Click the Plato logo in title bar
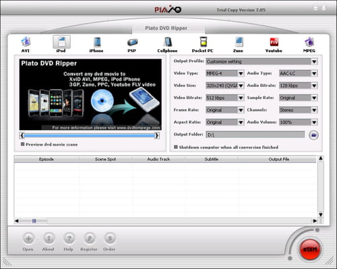The width and height of the screenshot is (337, 269). coord(168,9)
